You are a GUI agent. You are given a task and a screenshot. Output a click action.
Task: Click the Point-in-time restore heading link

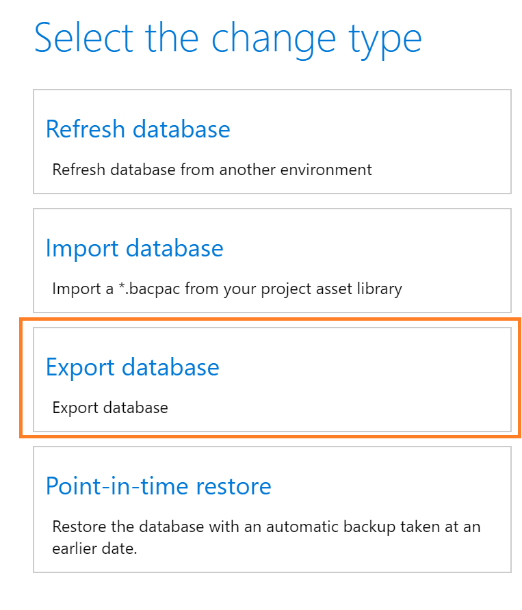coord(158,486)
